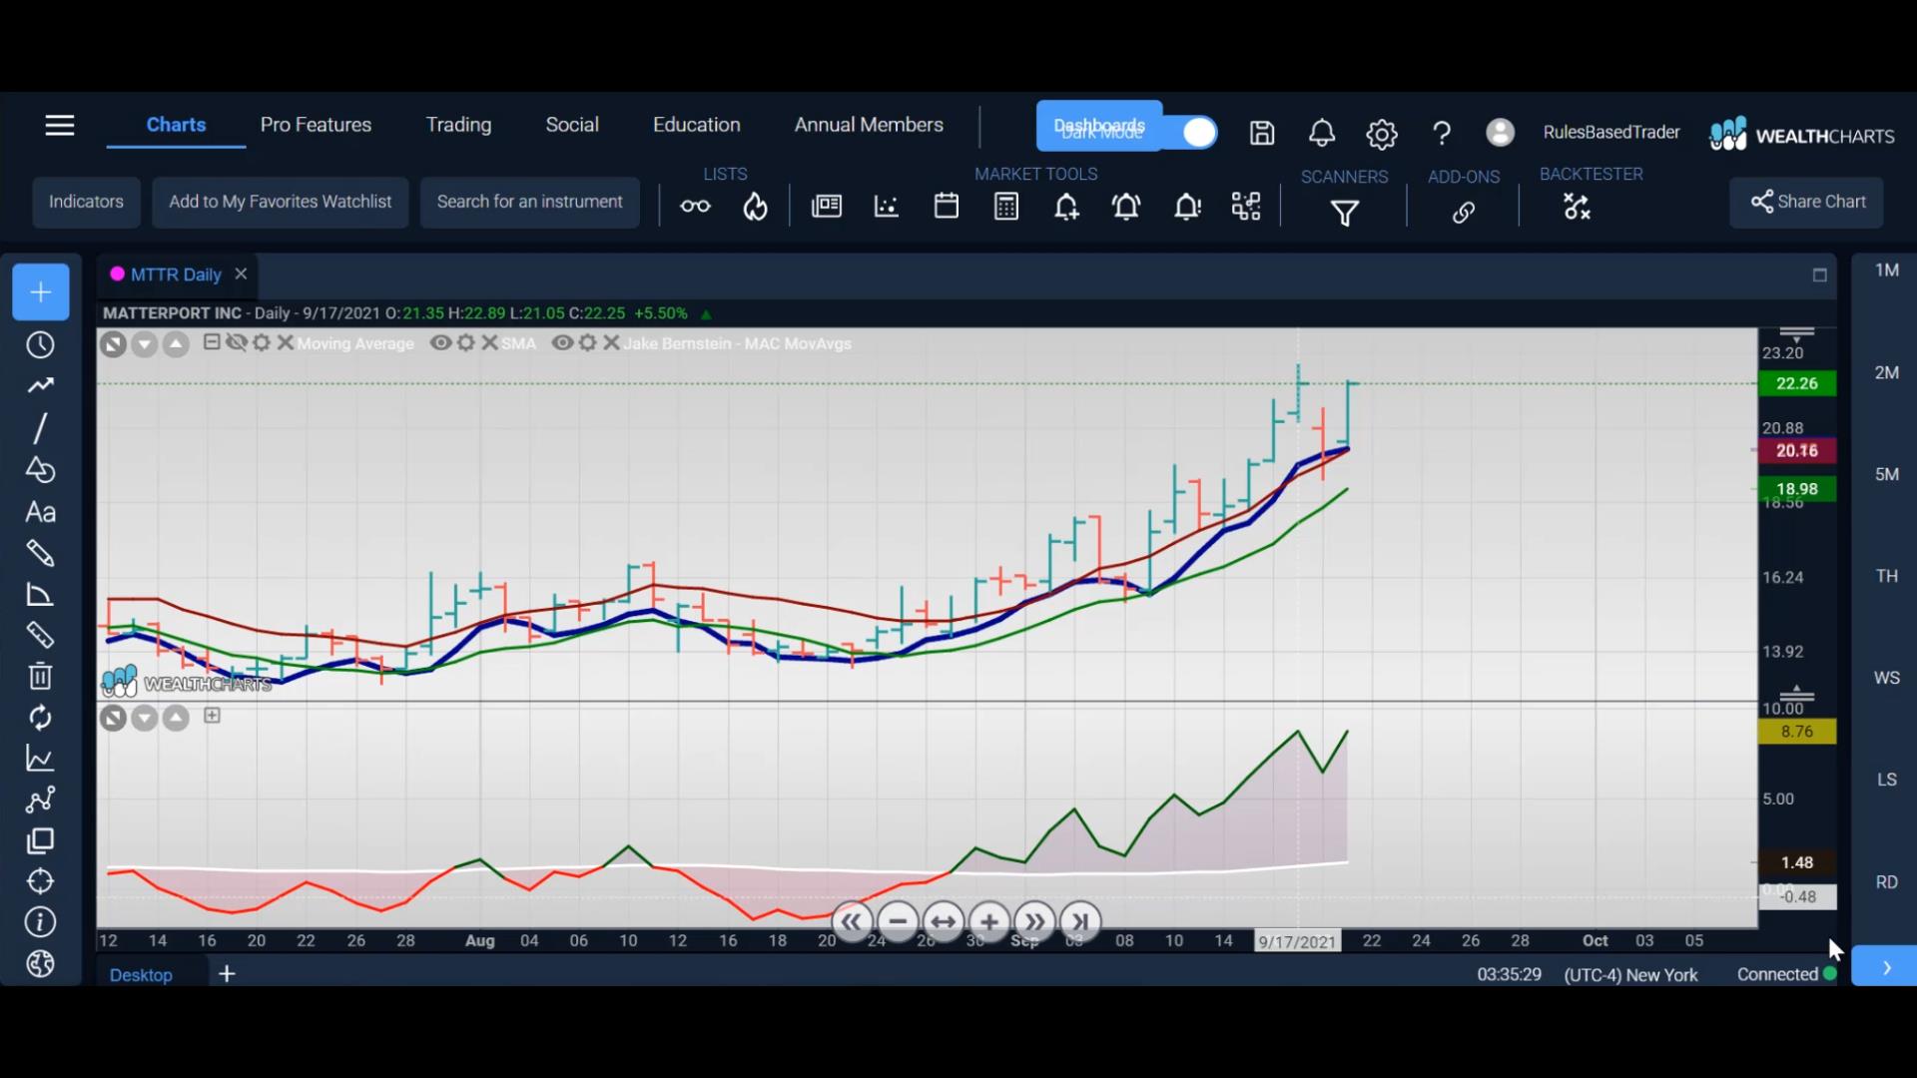Open the news market tool icon

pyautogui.click(x=827, y=207)
